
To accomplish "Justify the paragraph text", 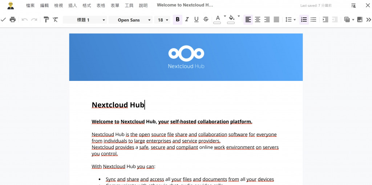I will [x=276, y=20].
